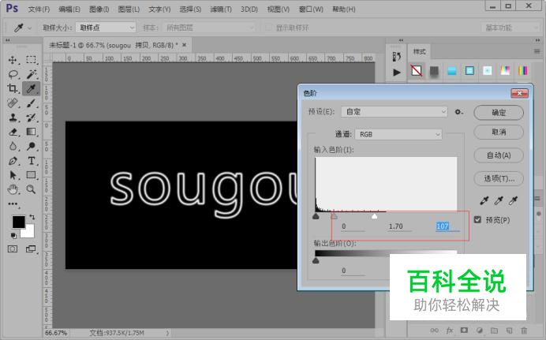Viewport: 546px width, 340px height.
Task: Open the 文件(F) menu
Action: pos(39,9)
